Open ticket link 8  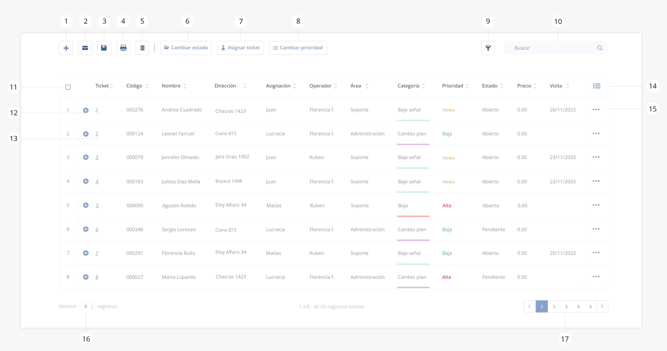click(97, 277)
